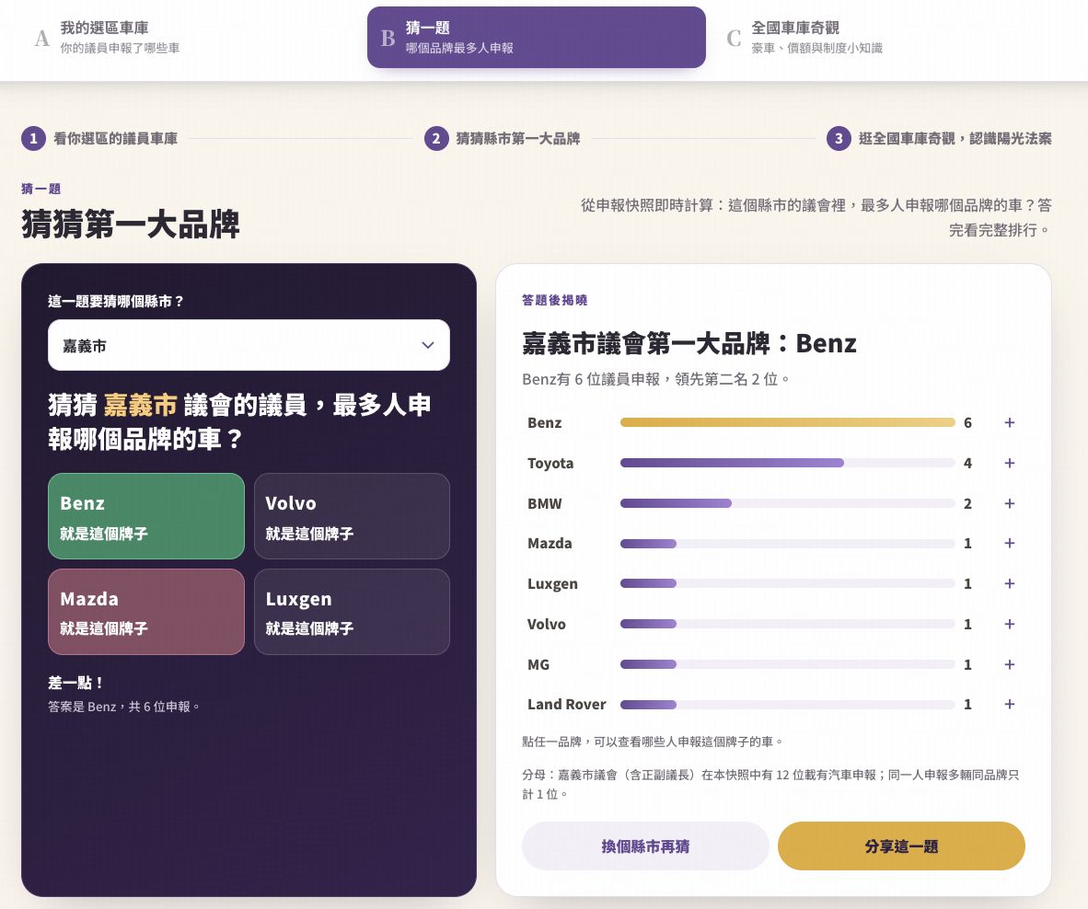Choose the Volvo answer card
This screenshot has width=1088, height=909.
(x=352, y=516)
